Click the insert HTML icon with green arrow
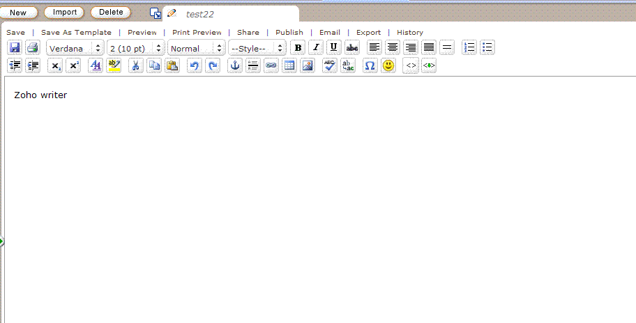Image resolution: width=636 pixels, height=323 pixels. [x=429, y=65]
